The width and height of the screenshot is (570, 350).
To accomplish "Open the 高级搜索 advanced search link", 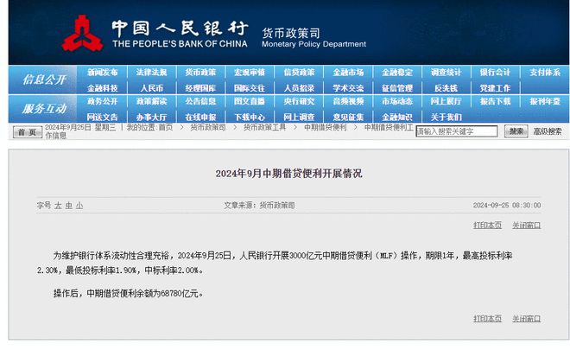I will click(548, 131).
